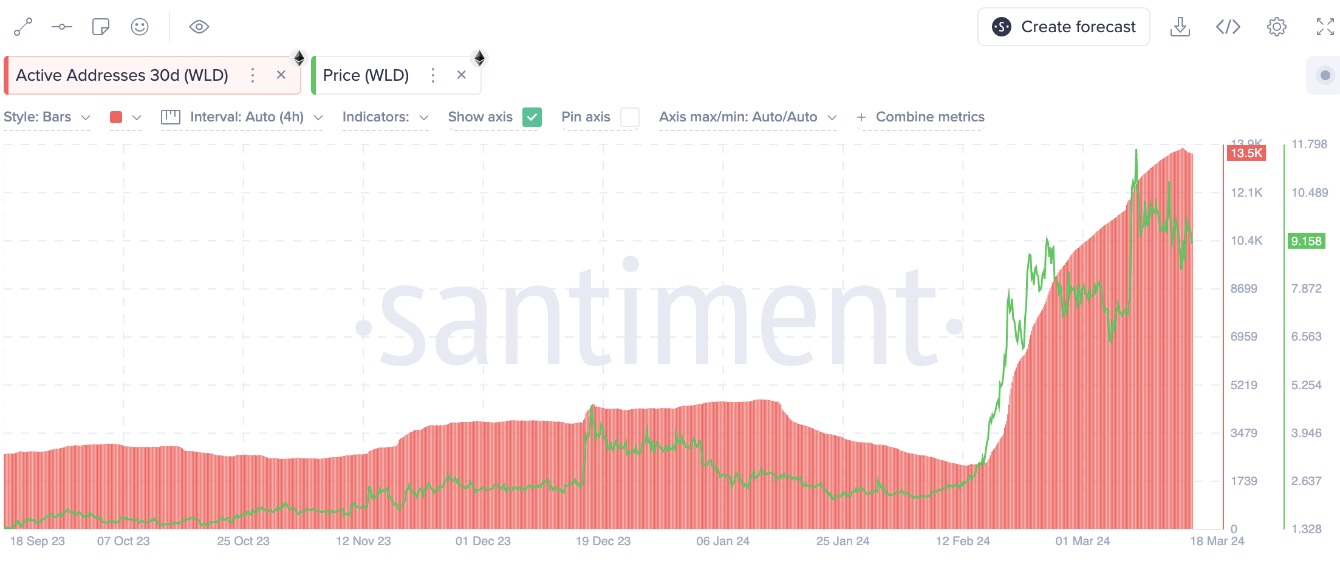The width and height of the screenshot is (1340, 561).
Task: Select the line drawing tool
Action: coord(23,27)
